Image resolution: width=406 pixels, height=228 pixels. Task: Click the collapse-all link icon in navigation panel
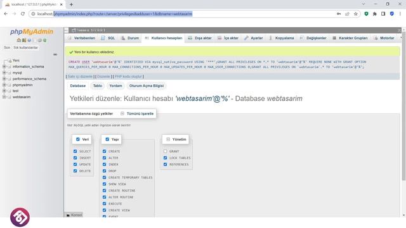[x=55, y=54]
